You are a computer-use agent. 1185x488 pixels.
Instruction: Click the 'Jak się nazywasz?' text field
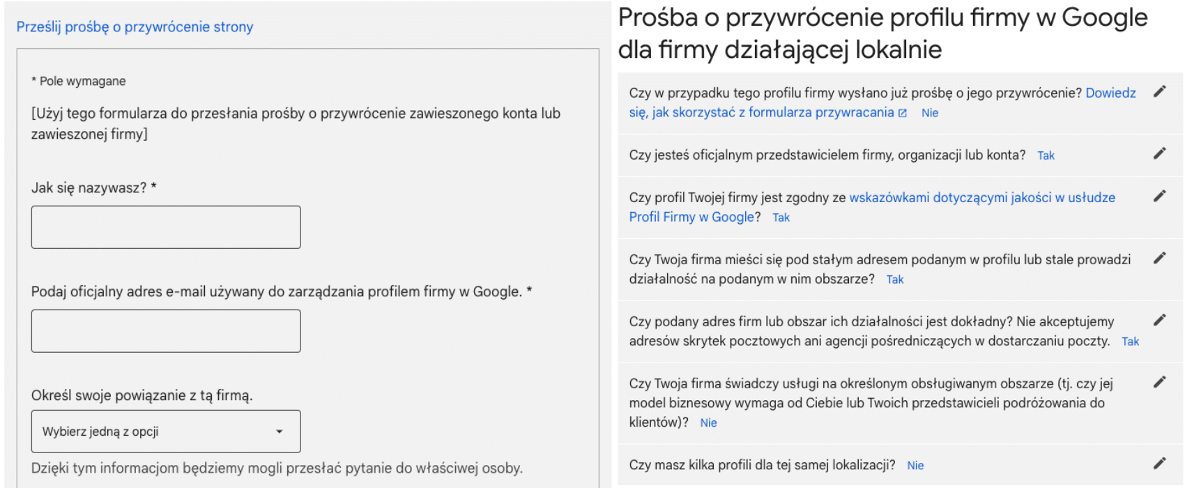tap(165, 227)
